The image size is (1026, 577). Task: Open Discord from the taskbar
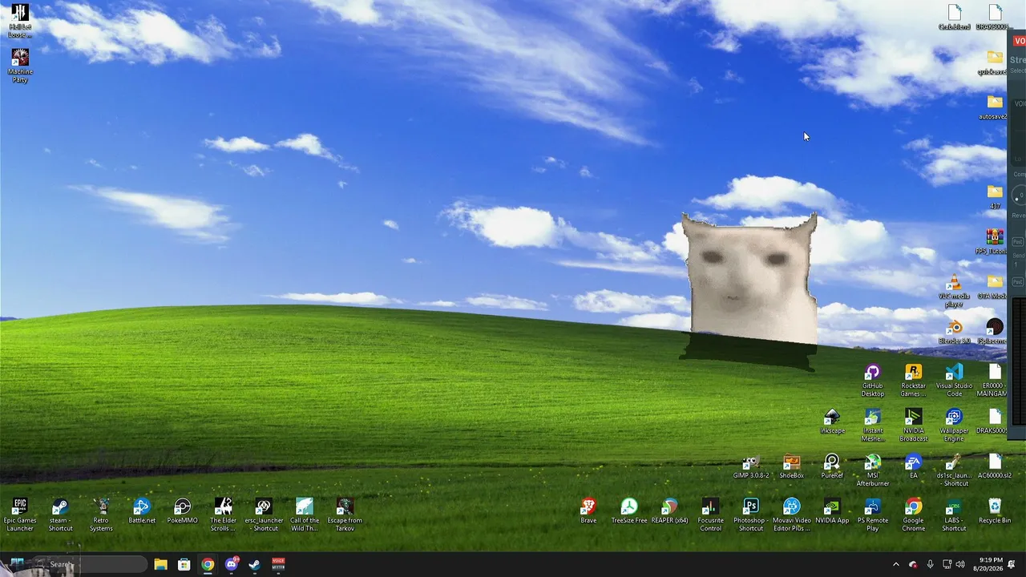coord(232,564)
